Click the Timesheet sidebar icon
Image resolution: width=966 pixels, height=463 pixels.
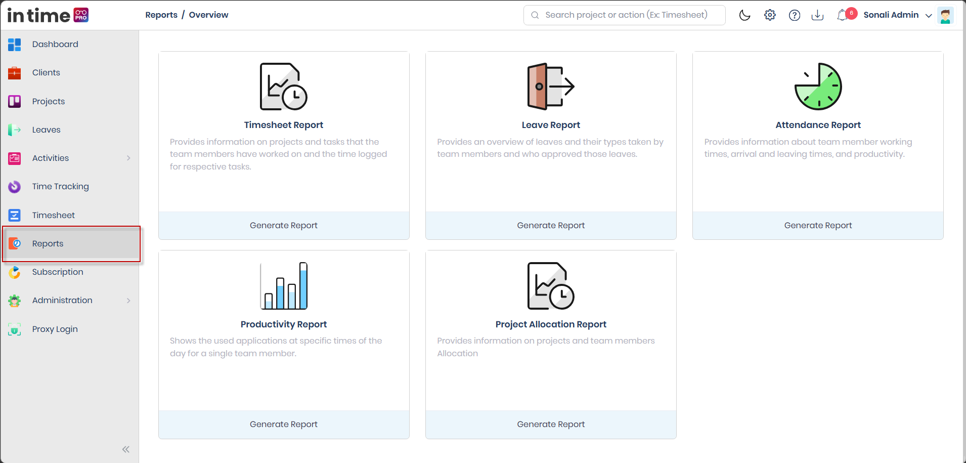point(15,215)
